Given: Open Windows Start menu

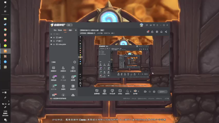Looking at the screenshot, I should click(x=5, y=2).
